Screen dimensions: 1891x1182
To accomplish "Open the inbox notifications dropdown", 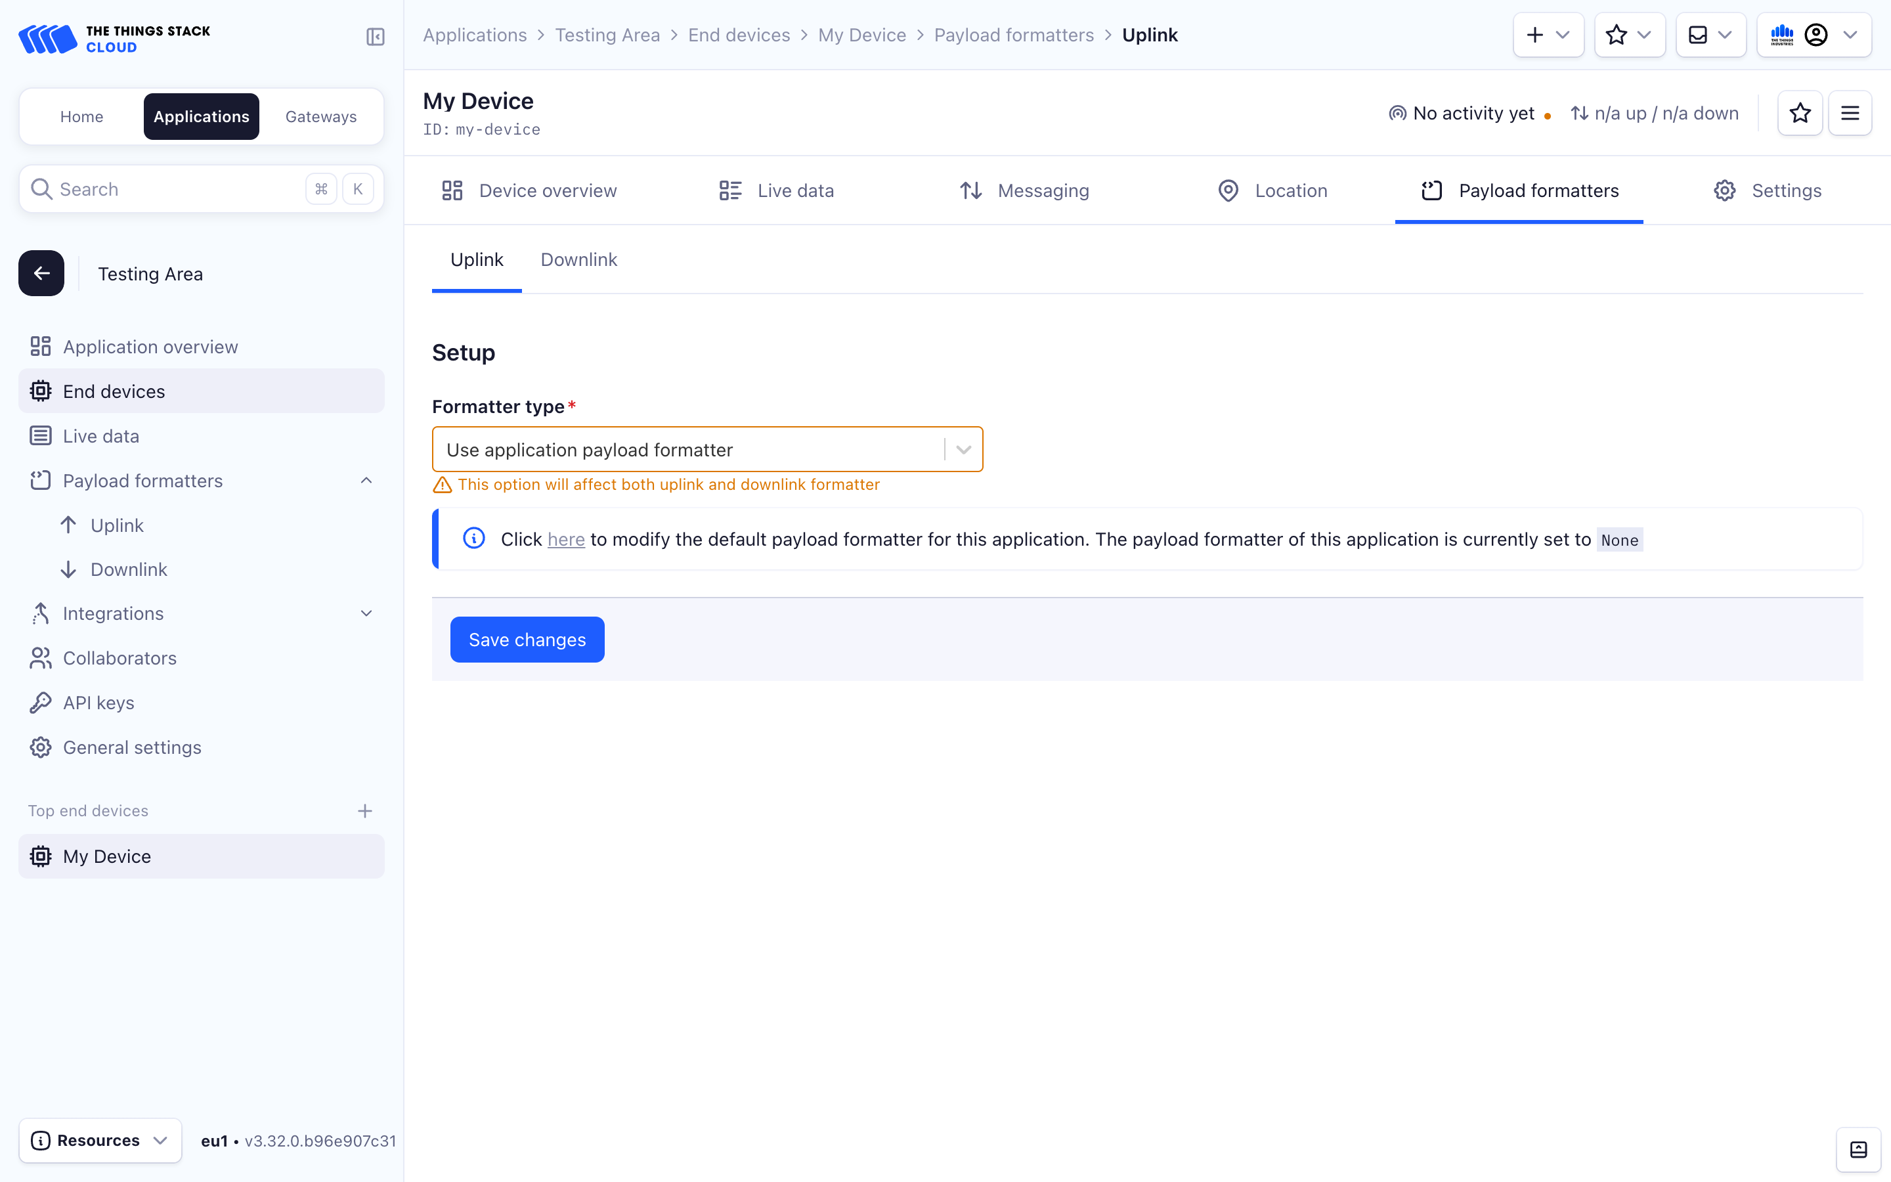I will (1710, 35).
